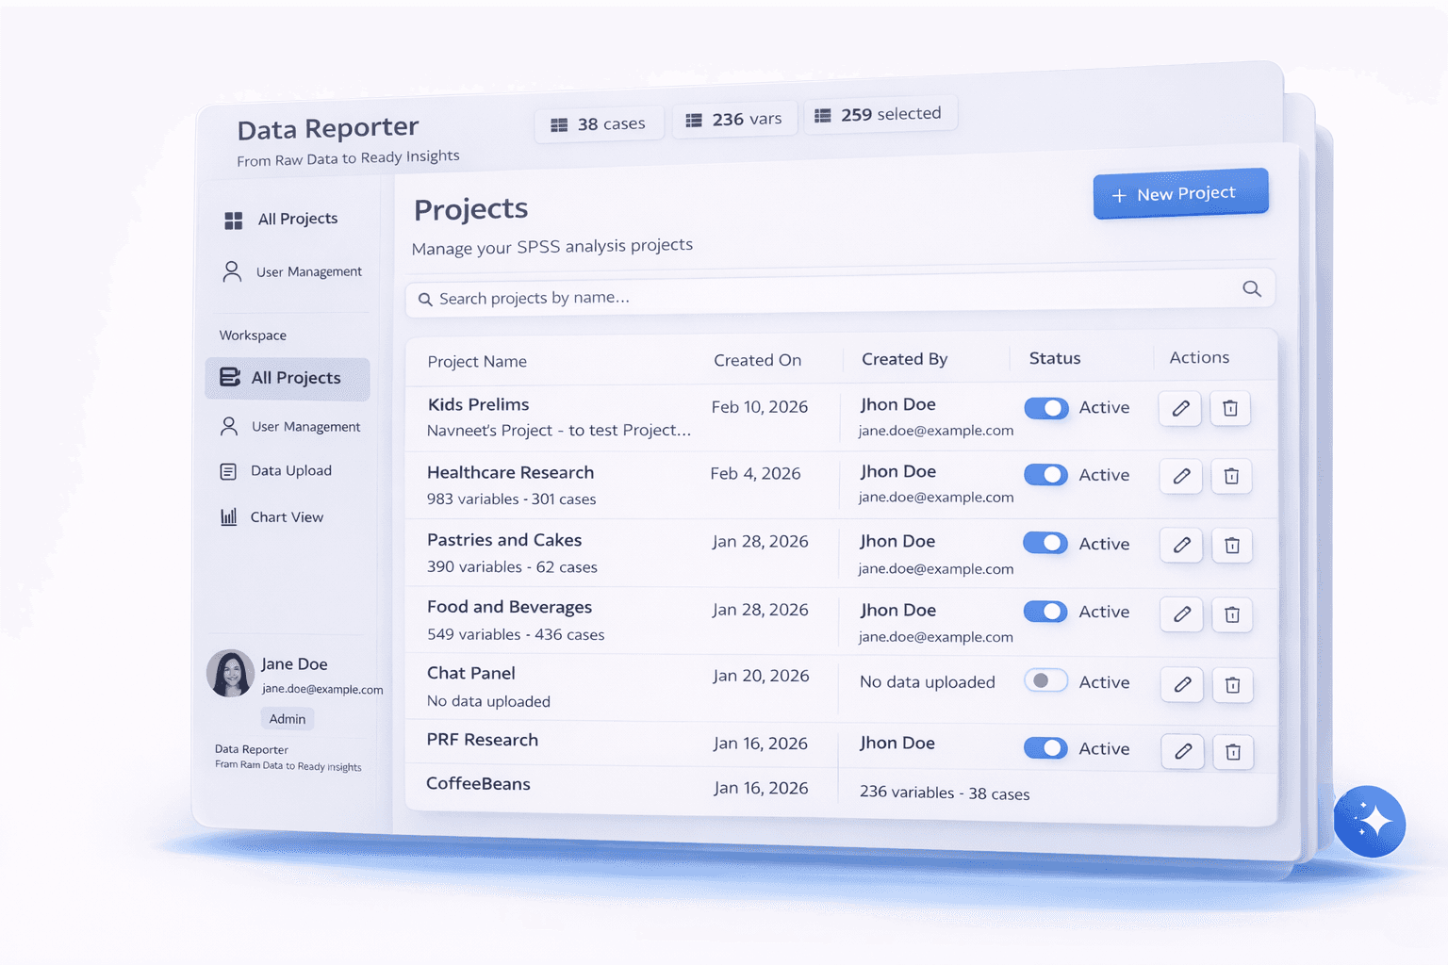
Task: Click the edit pencil for Kids Prelims
Action: pyautogui.click(x=1179, y=409)
